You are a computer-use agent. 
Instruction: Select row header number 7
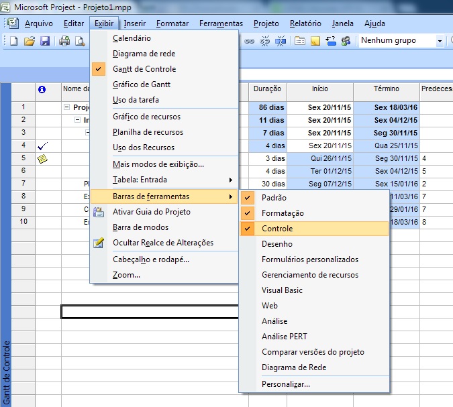(x=23, y=184)
